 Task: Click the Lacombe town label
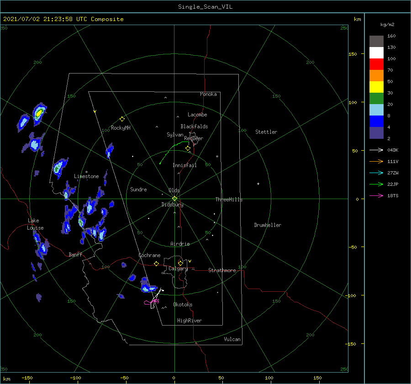pos(197,115)
